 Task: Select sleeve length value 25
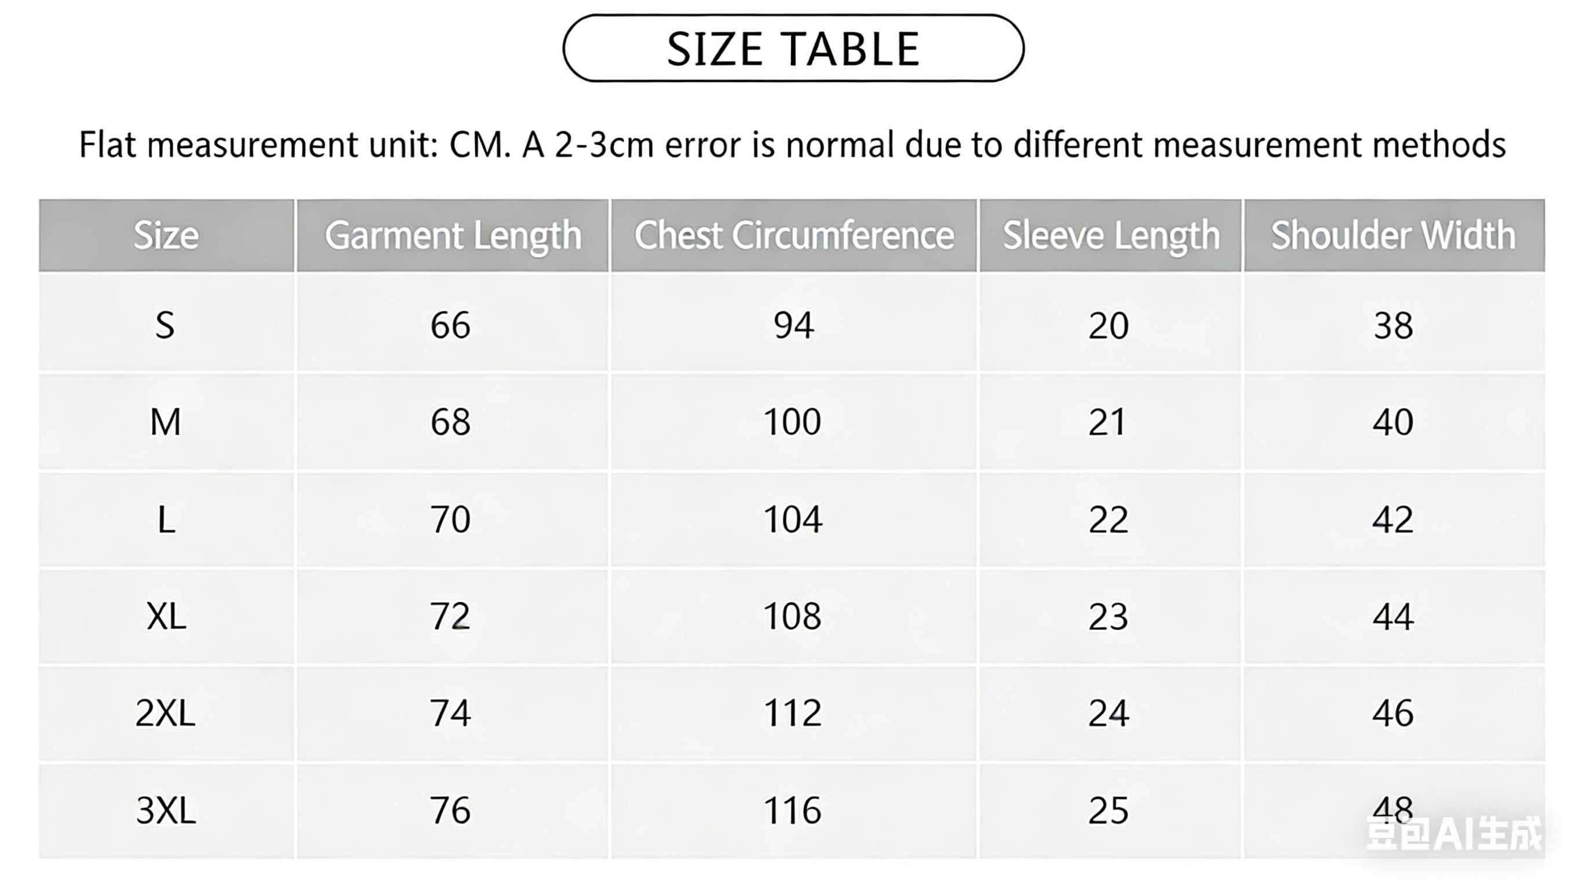pos(1108,810)
